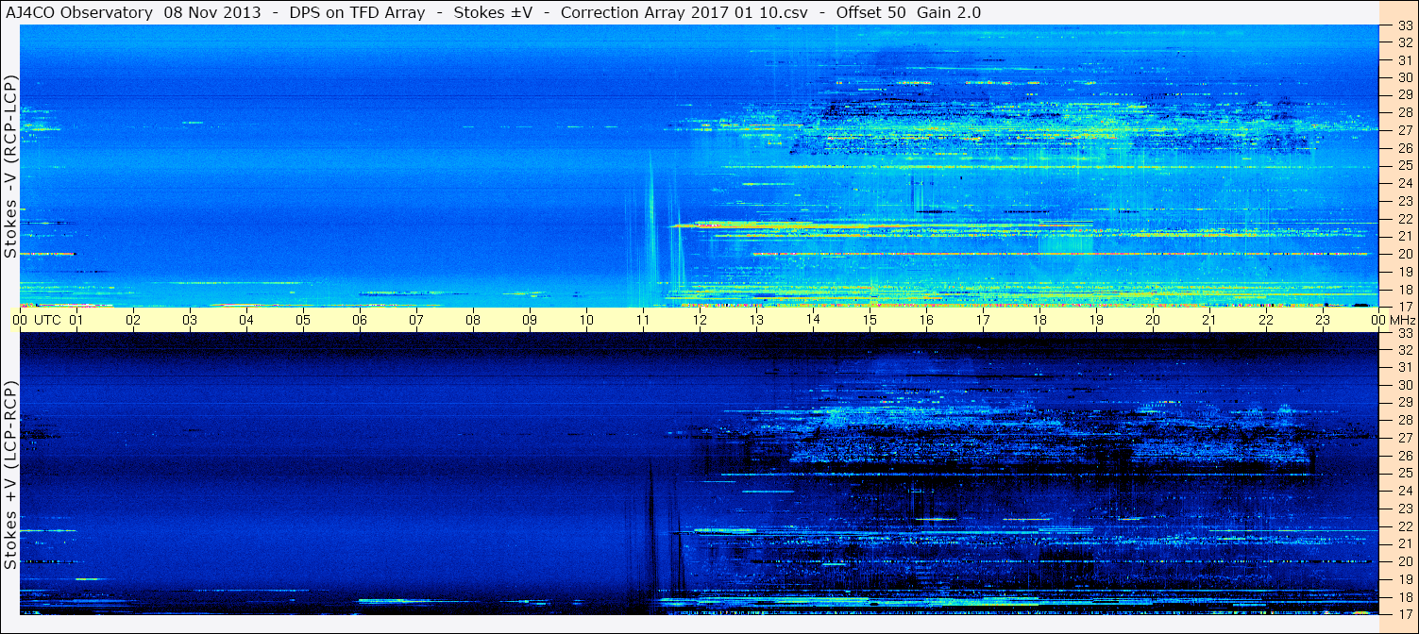Select the 03 hour tick on the time axis
Image resolution: width=1419 pixels, height=634 pixels.
click(x=190, y=320)
